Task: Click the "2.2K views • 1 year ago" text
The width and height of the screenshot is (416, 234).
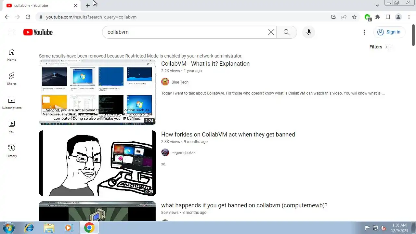Action: pyautogui.click(x=181, y=71)
